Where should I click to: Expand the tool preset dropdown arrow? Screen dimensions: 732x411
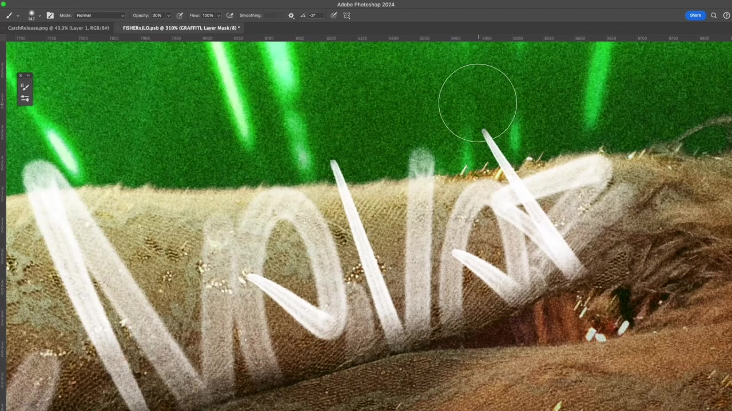point(18,16)
